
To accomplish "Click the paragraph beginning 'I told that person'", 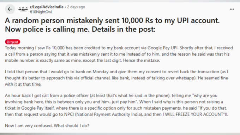I will pos(116,78).
